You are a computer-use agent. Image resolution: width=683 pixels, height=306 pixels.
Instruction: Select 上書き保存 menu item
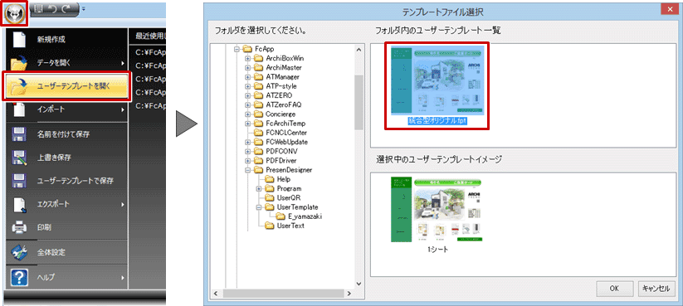click(x=66, y=158)
